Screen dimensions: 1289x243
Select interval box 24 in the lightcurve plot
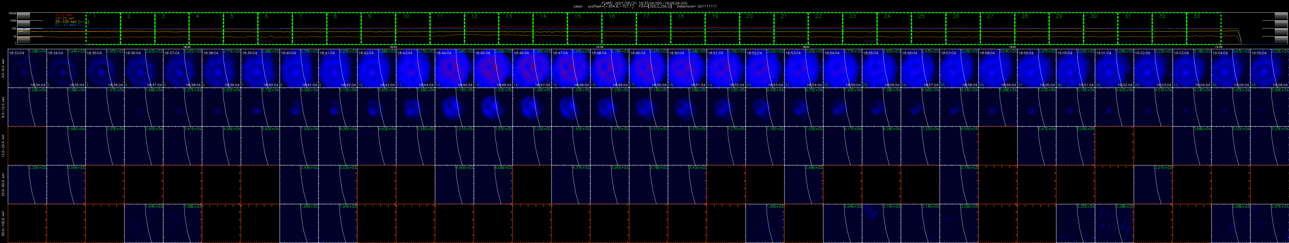coord(895,28)
